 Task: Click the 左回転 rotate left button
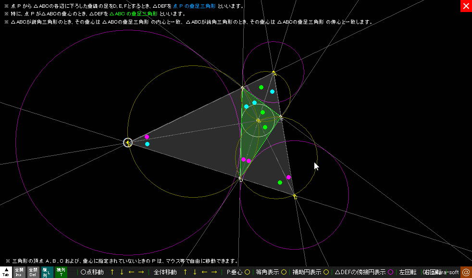(x=408, y=272)
